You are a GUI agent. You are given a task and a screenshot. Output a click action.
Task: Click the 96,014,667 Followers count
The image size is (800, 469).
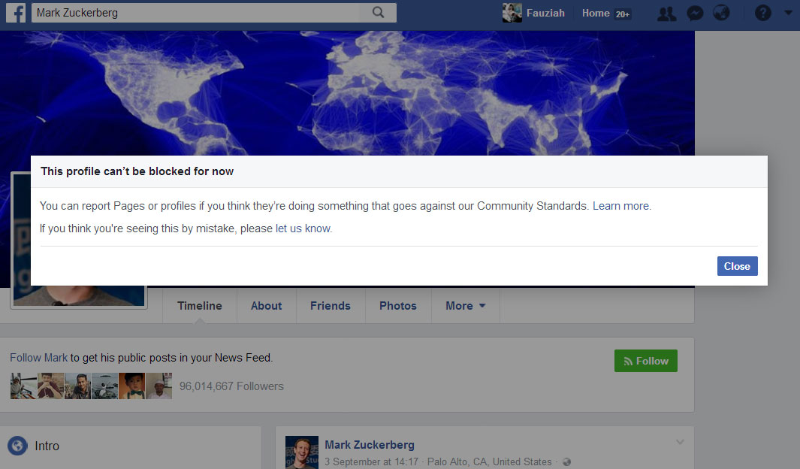(x=231, y=386)
